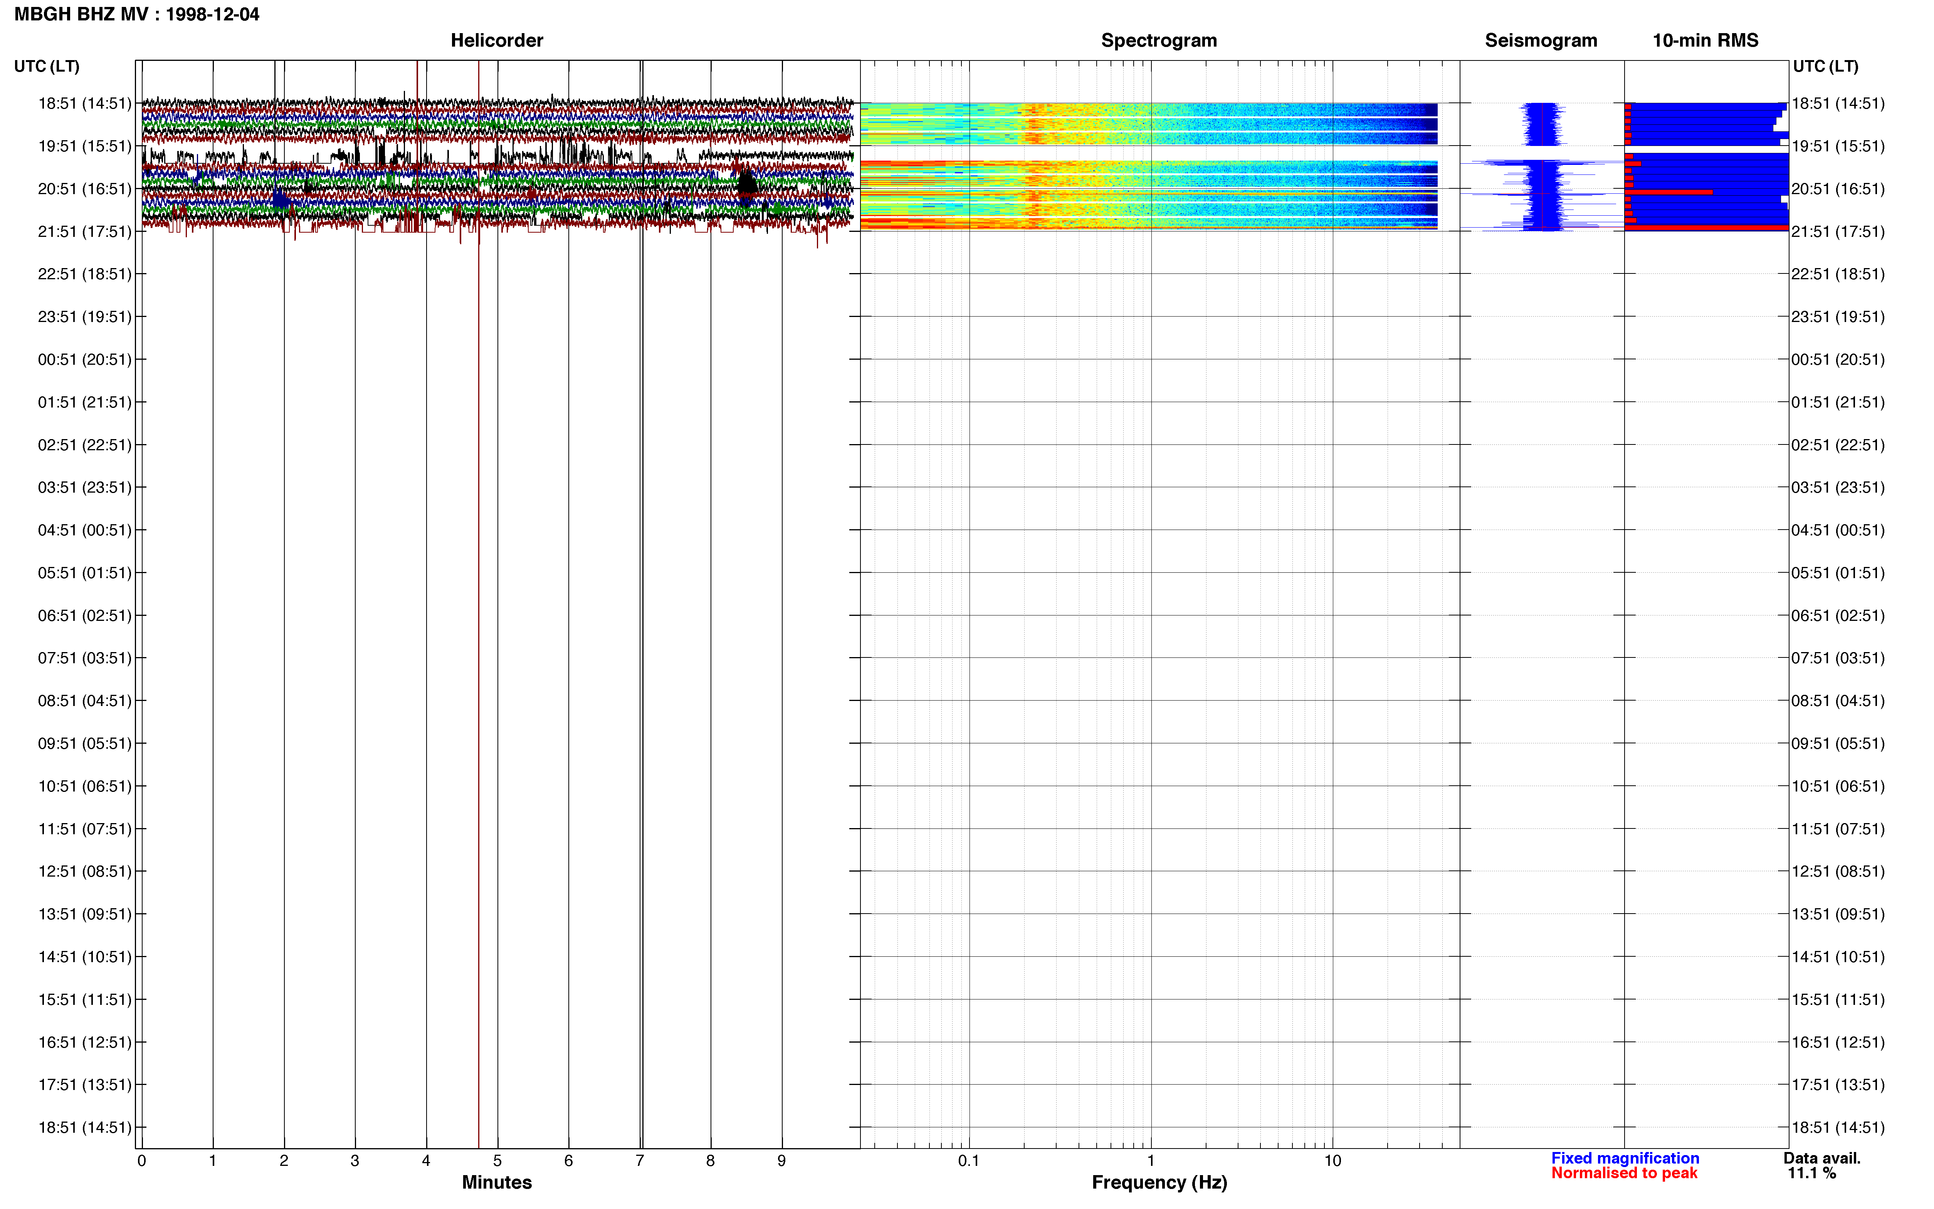
Task: Click the '0.1' tick on Frequency axis
Action: tap(969, 1160)
